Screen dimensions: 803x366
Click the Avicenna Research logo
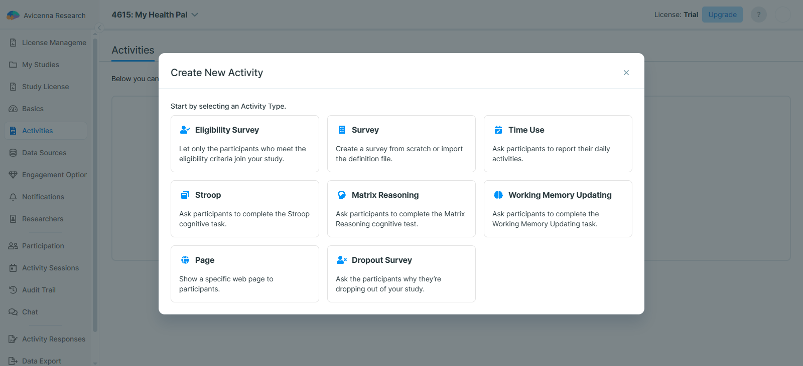13,16
